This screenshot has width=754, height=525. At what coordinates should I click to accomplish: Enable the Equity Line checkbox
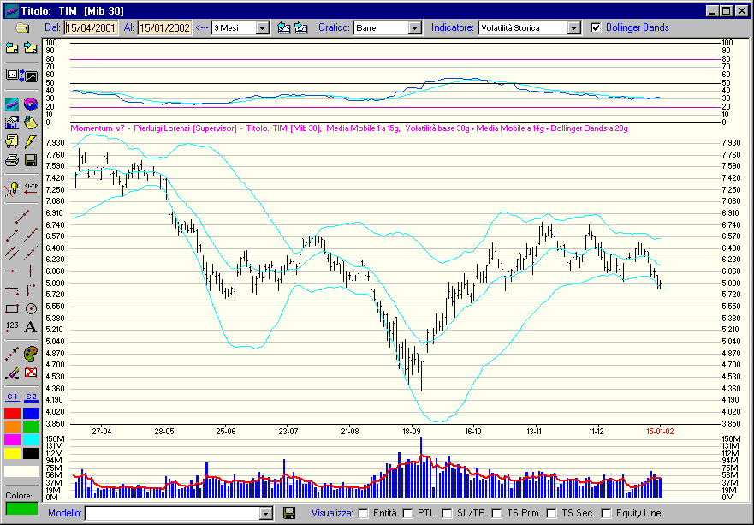607,514
